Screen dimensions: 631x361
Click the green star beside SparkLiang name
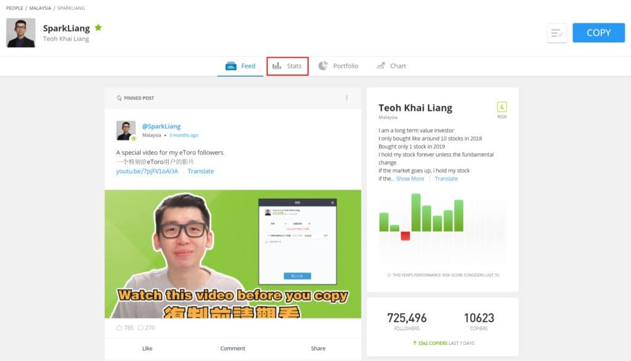(x=98, y=28)
